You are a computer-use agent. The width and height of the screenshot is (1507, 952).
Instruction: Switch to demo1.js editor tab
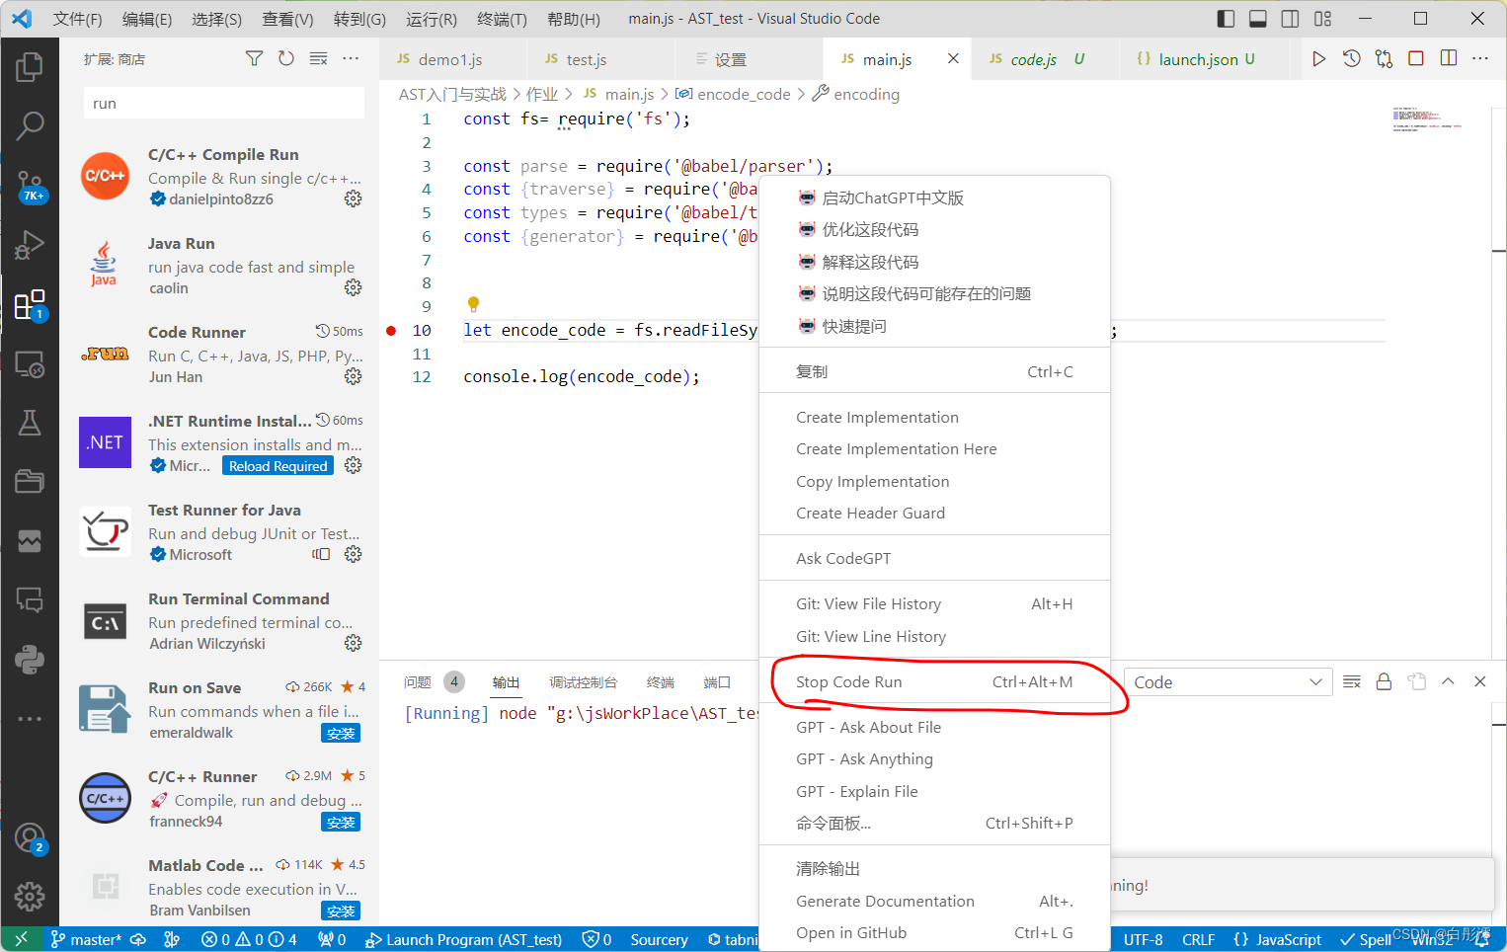[452, 59]
